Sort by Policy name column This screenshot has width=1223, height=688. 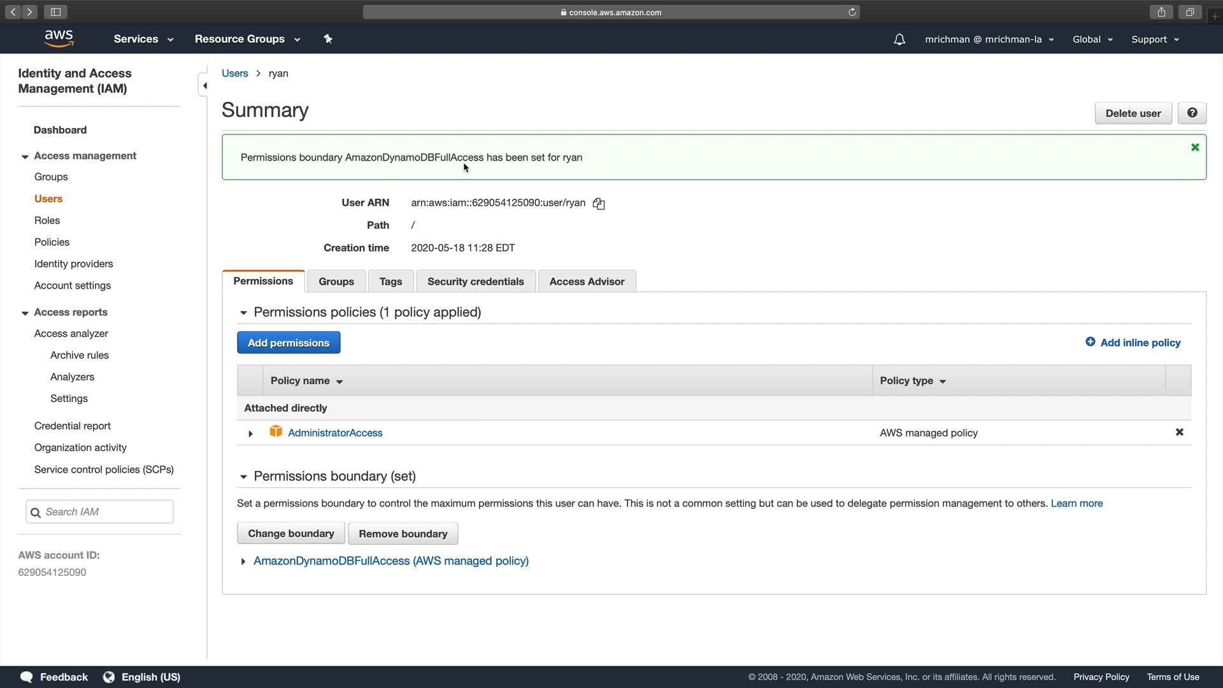click(306, 381)
